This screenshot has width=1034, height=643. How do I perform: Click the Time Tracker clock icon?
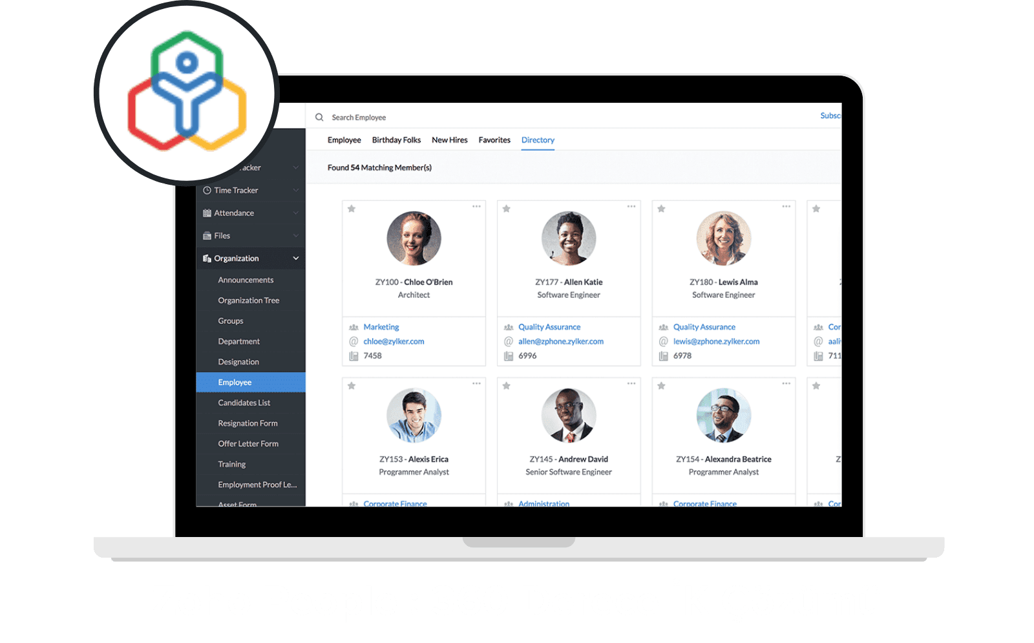pyautogui.click(x=207, y=191)
